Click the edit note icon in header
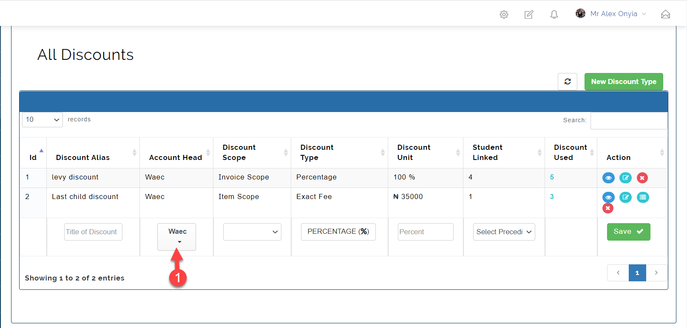687x328 pixels. click(529, 14)
